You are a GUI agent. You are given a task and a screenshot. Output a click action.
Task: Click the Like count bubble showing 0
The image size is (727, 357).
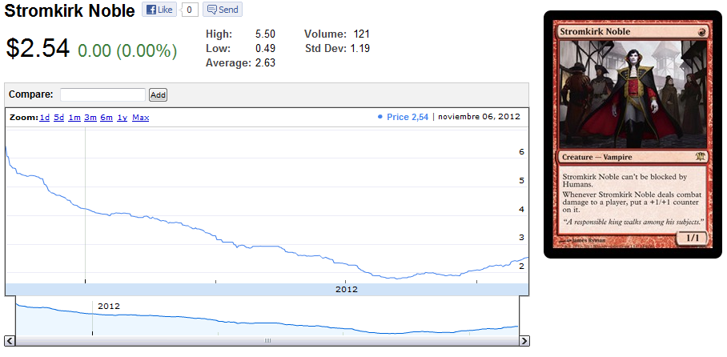[190, 10]
